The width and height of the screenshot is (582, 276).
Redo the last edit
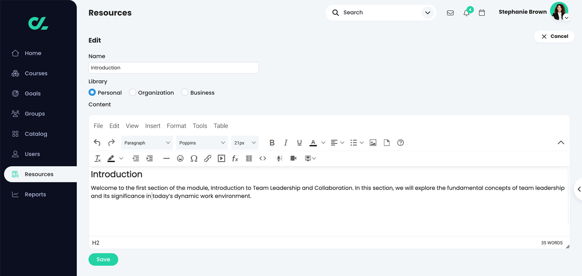click(x=112, y=142)
